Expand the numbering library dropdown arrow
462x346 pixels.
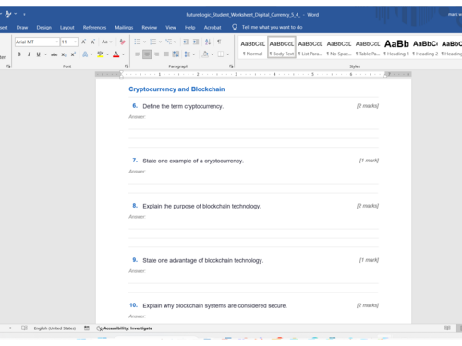tap(160, 42)
